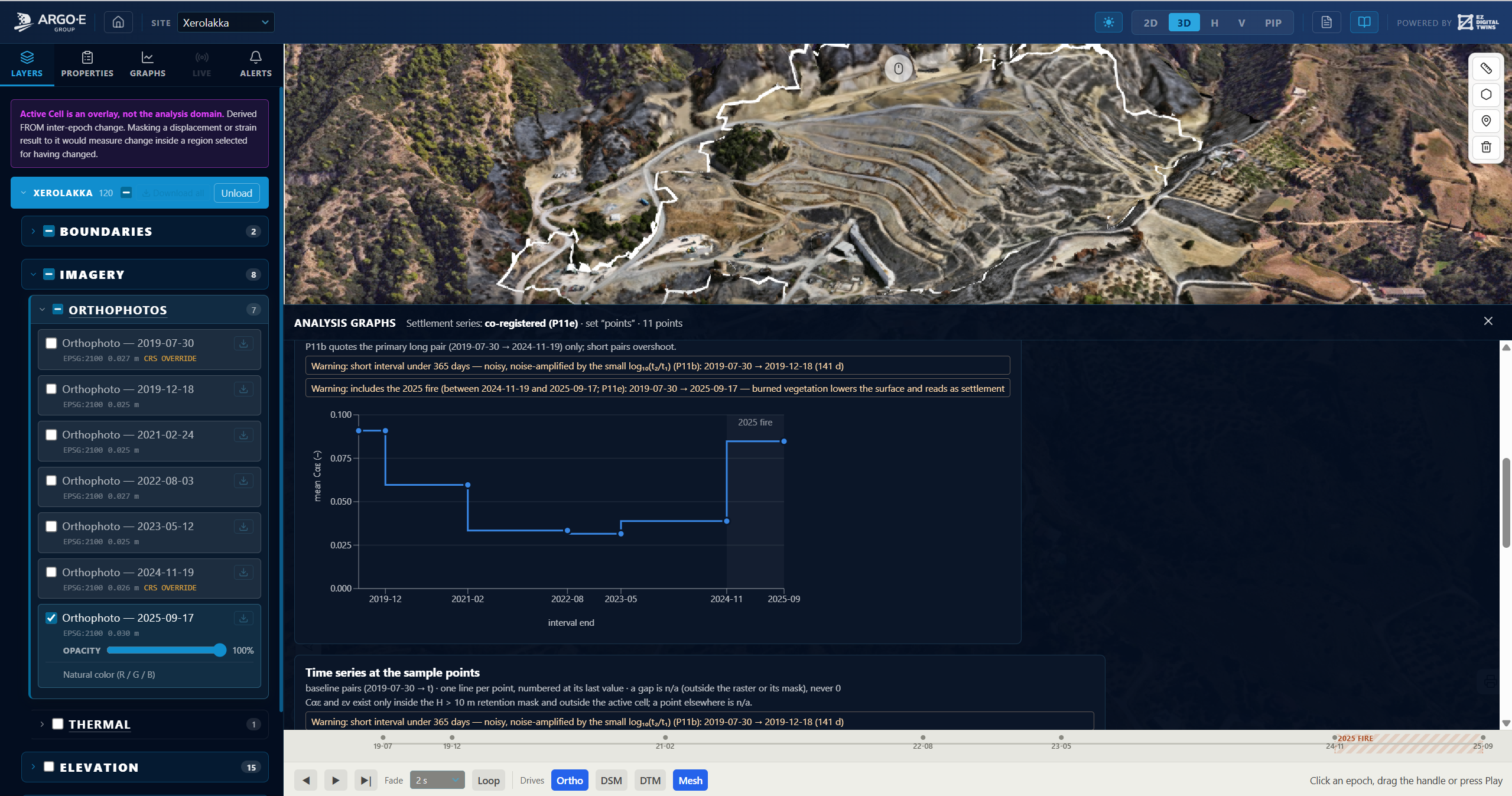Select the location pin tool

(1486, 121)
